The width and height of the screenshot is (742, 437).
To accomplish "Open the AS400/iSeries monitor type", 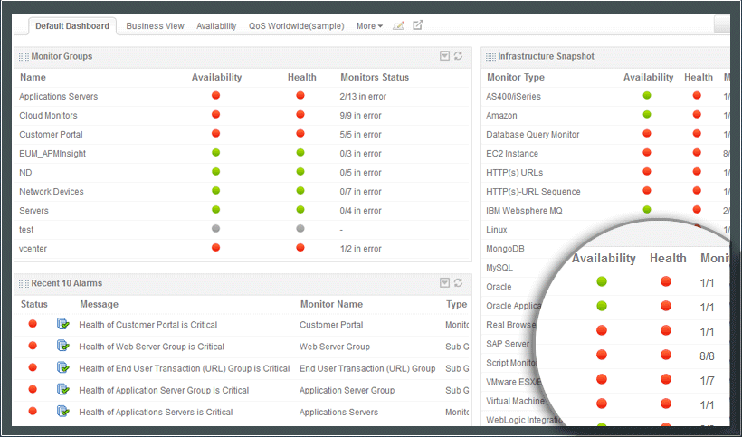I will [x=513, y=97].
